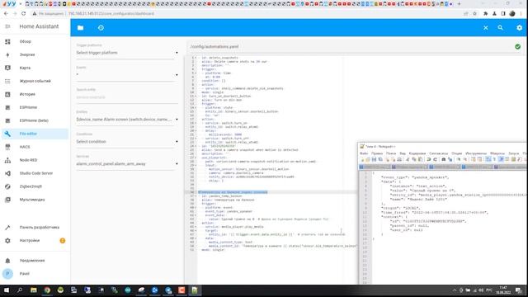Open Правка menu in Notepad++
Image resolution: width=528 pixels, height=297 pixels.
tap(377, 153)
